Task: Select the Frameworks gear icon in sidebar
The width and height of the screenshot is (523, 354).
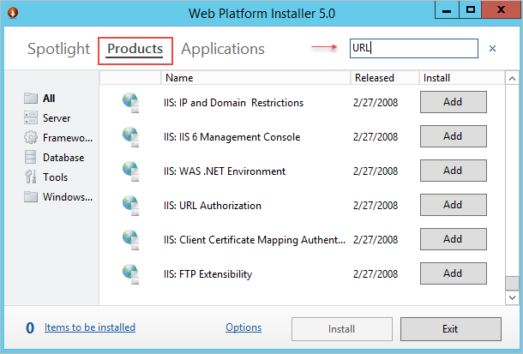Action: pyautogui.click(x=31, y=138)
